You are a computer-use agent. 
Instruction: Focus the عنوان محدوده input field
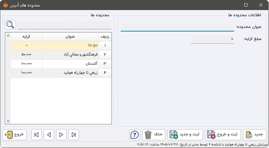(x=177, y=27)
